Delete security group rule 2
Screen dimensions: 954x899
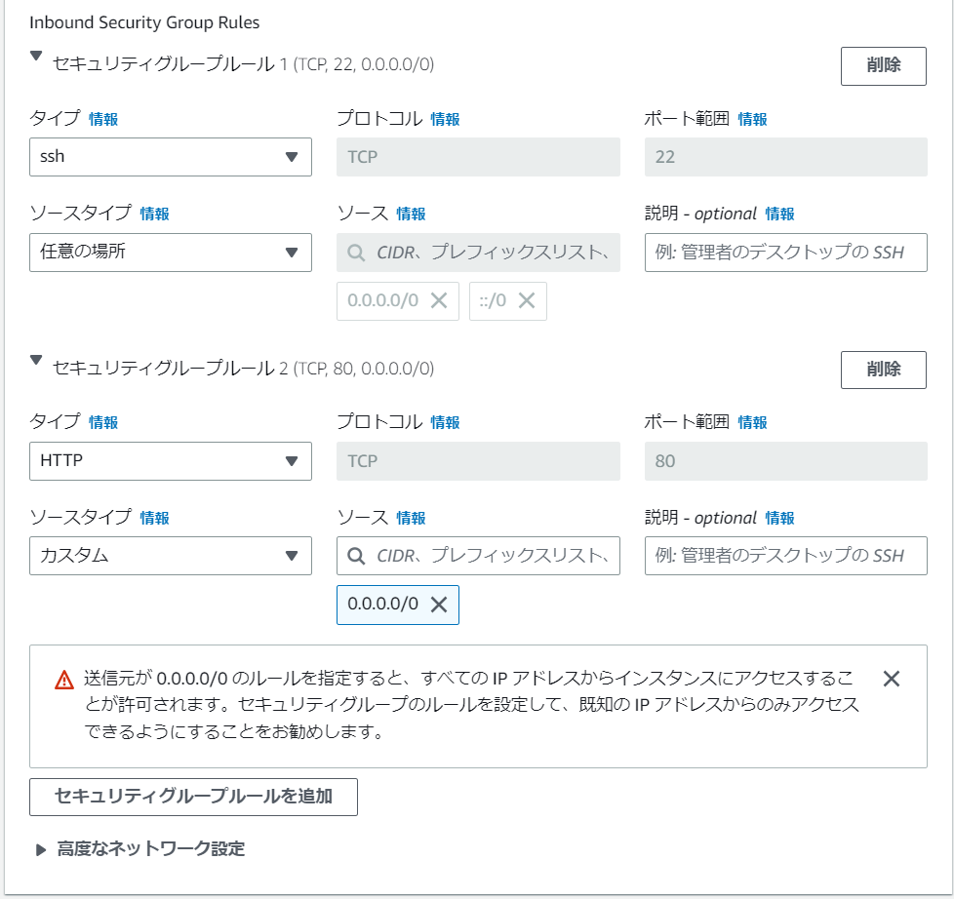point(884,370)
